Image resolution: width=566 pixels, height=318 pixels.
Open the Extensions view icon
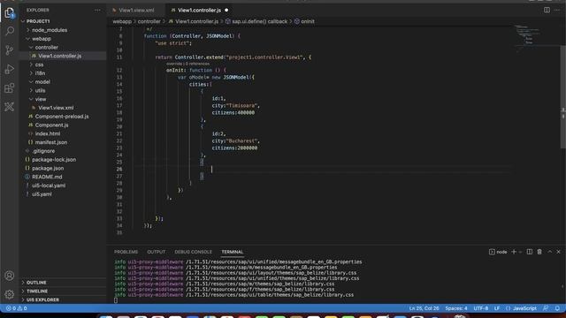pos(10,88)
